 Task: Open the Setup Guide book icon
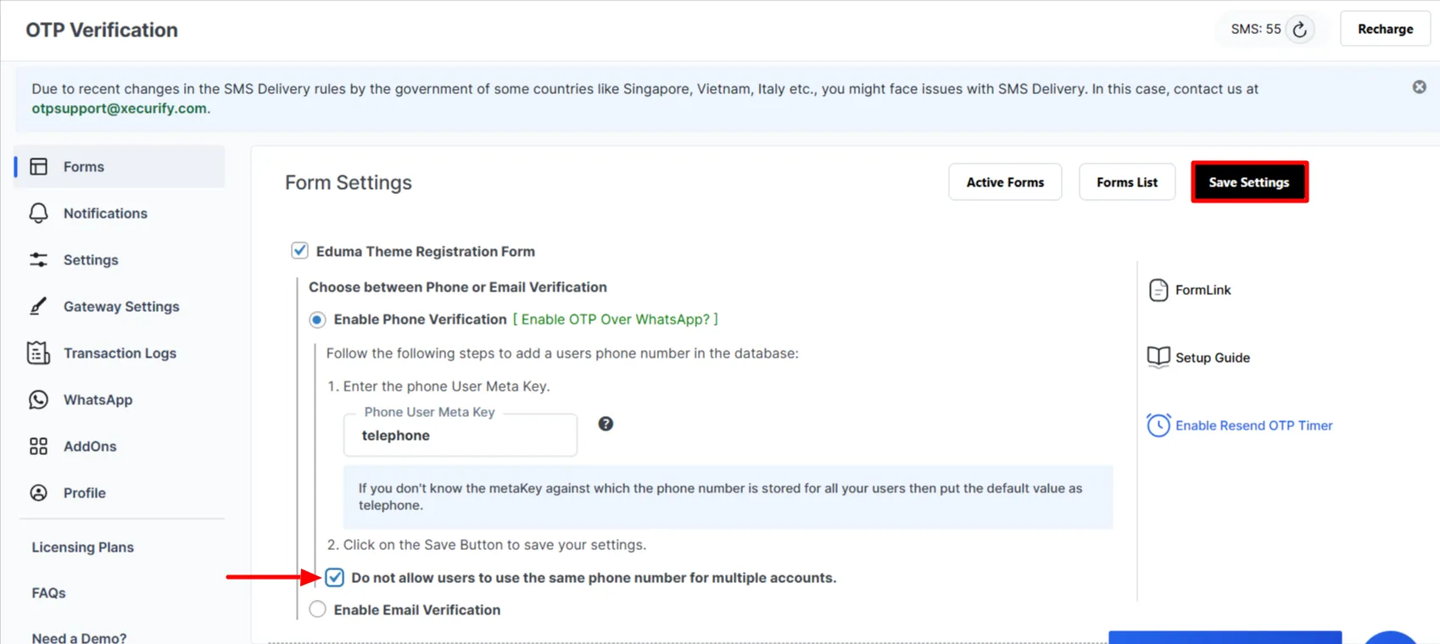(x=1158, y=357)
